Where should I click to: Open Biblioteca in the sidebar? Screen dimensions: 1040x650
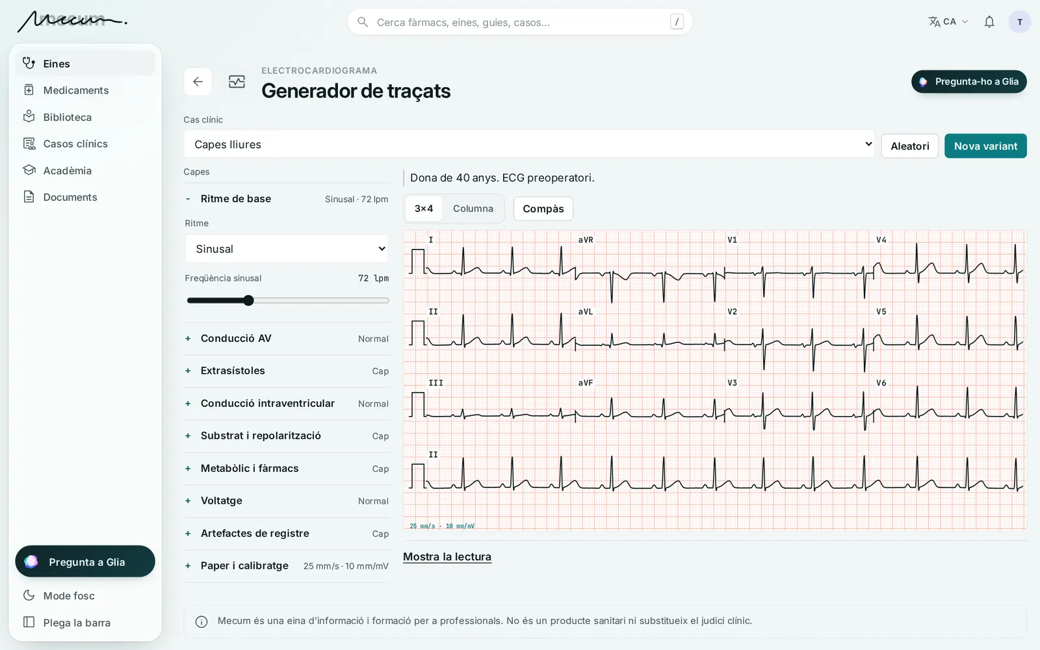(x=85, y=117)
